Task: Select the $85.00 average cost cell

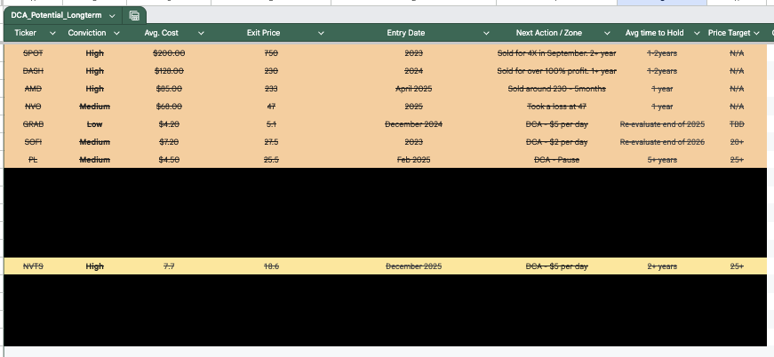Action: tap(169, 89)
